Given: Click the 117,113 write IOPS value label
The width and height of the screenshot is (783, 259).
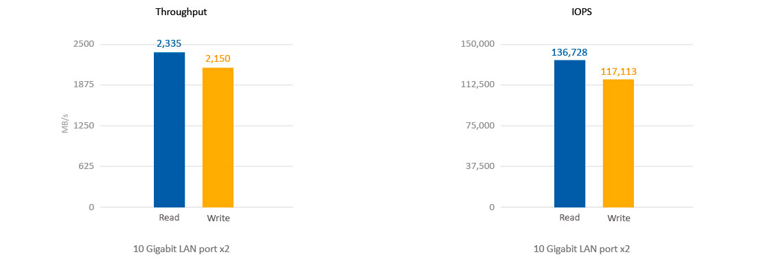Looking at the screenshot, I should tap(618, 71).
